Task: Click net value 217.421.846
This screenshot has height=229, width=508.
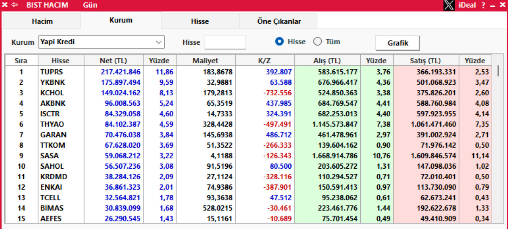Action: click(x=121, y=72)
